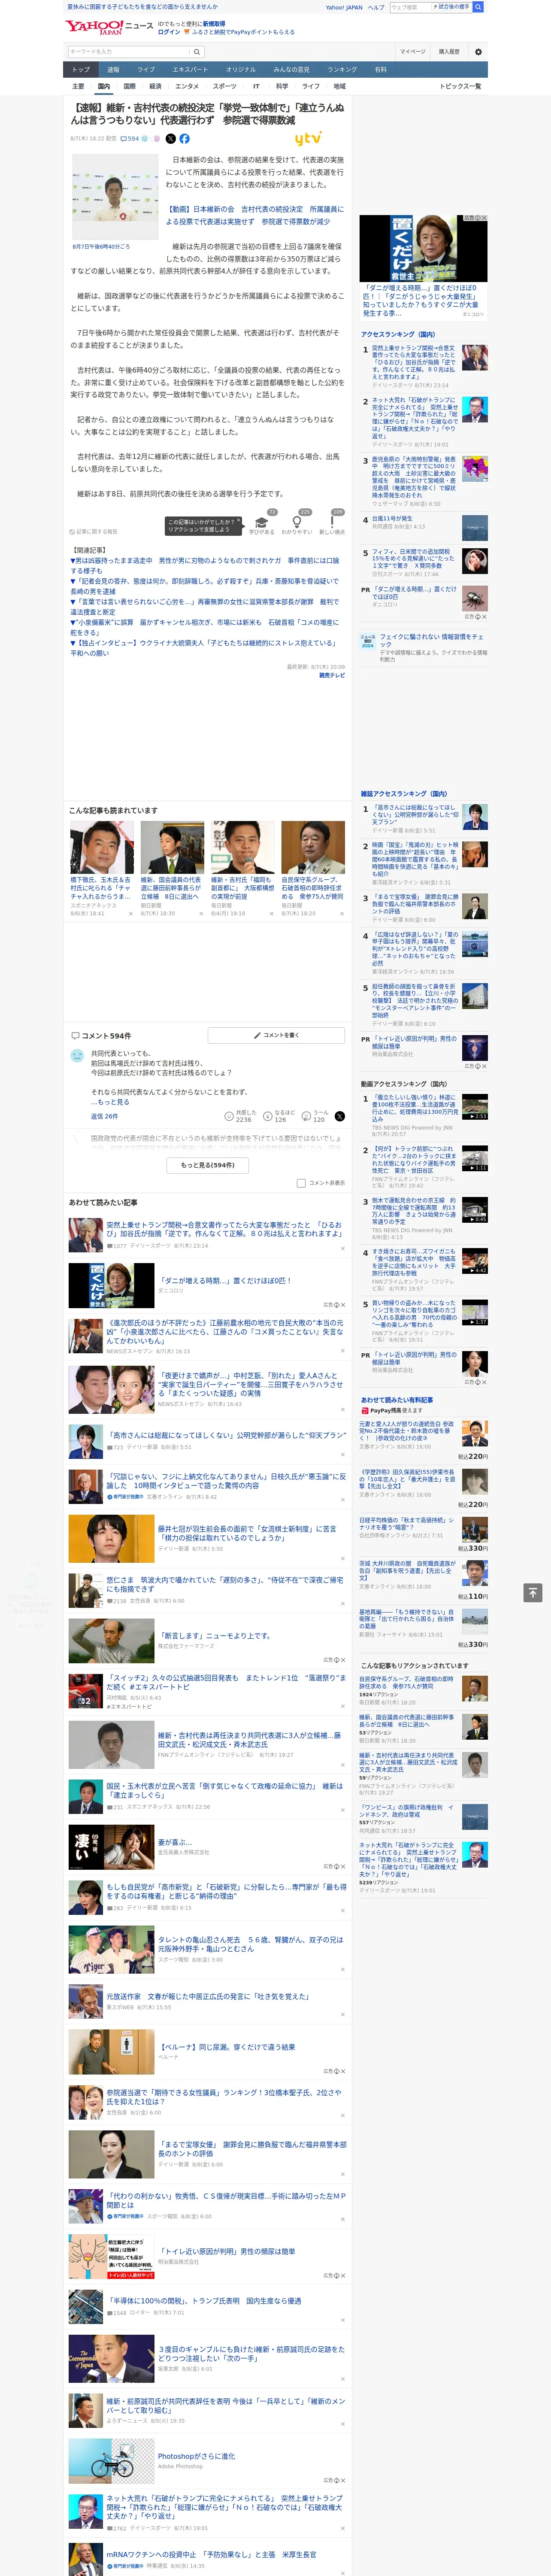Open the 国際 category
This screenshot has width=551, height=2576.
[129, 86]
